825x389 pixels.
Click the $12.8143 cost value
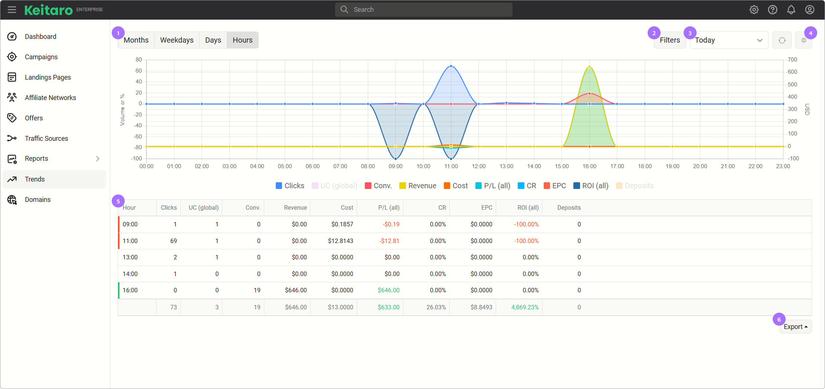[341, 241]
